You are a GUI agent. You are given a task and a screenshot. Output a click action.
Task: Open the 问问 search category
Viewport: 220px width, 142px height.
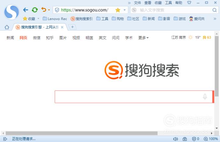116,38
